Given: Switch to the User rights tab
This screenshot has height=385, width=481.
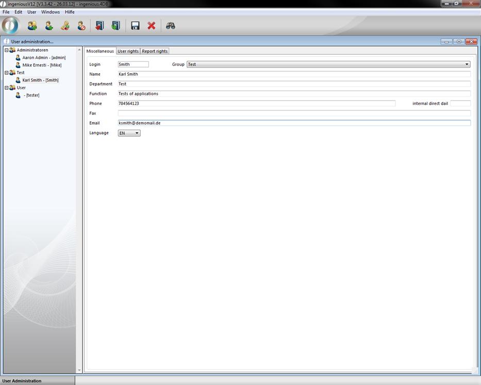Looking at the screenshot, I should 128,51.
